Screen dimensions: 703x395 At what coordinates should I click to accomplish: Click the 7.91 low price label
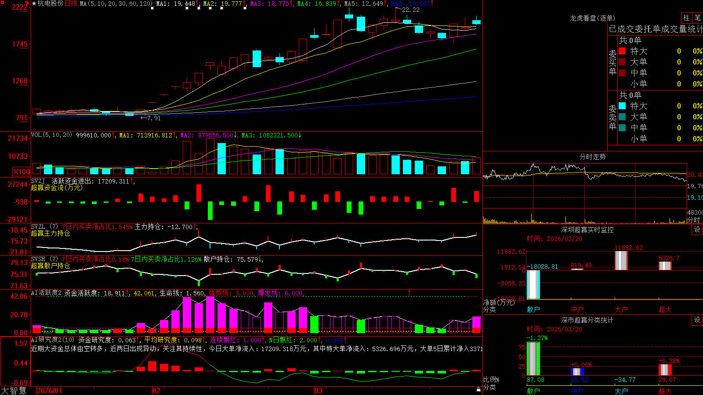click(154, 118)
